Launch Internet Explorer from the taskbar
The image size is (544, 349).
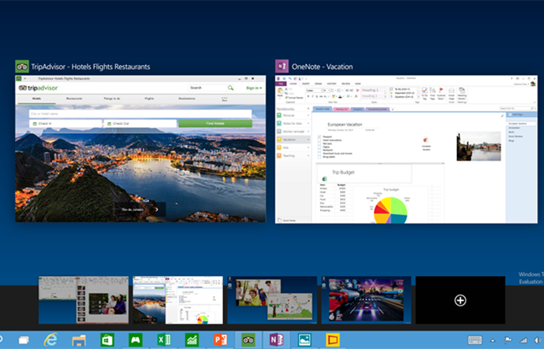coord(51,340)
